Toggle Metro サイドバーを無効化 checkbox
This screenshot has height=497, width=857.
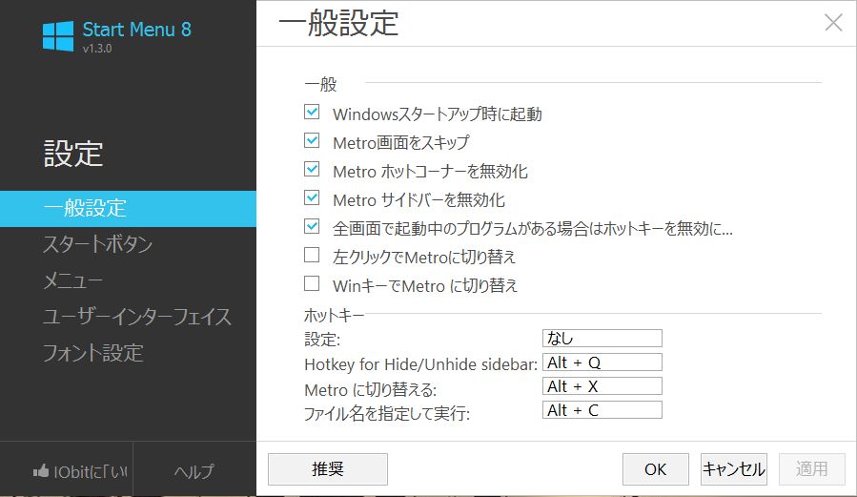pos(312,198)
